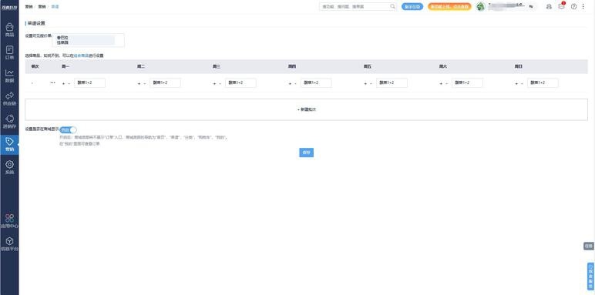
Task: Click the magnifier icon in the top search box
Action: click(392, 6)
